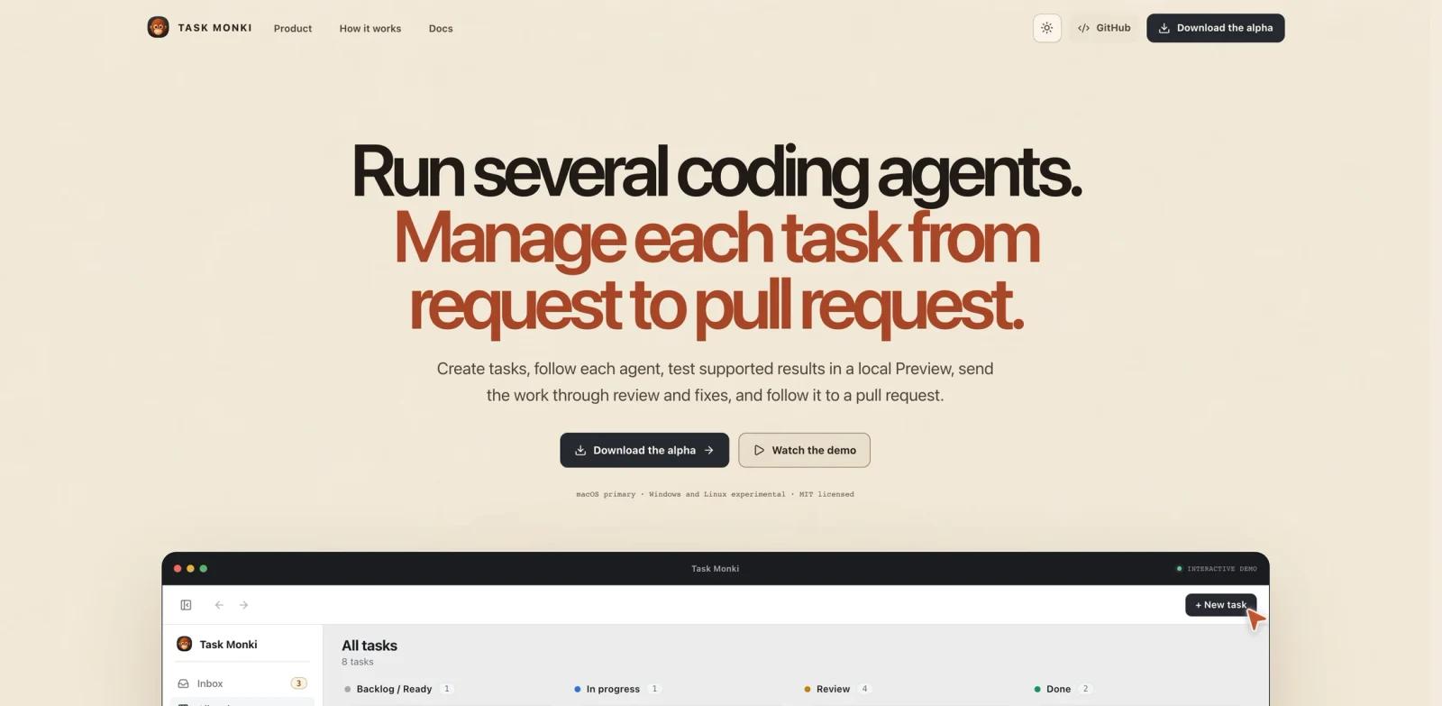Create a task with + New task
This screenshot has height=706, width=1442.
click(x=1220, y=605)
